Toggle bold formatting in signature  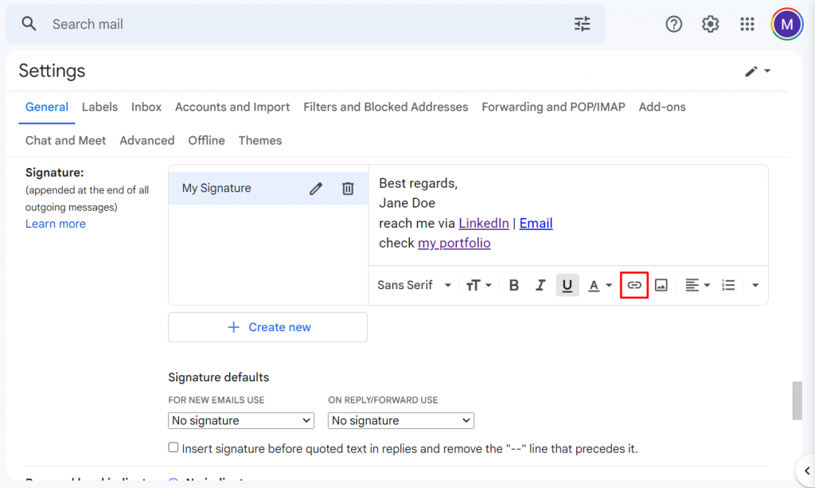coord(514,285)
